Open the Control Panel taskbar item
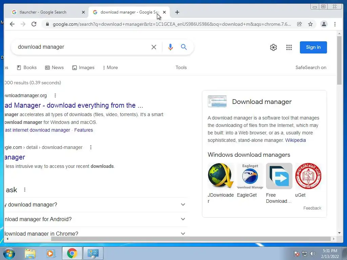The height and width of the screenshot is (260, 347). (93, 253)
